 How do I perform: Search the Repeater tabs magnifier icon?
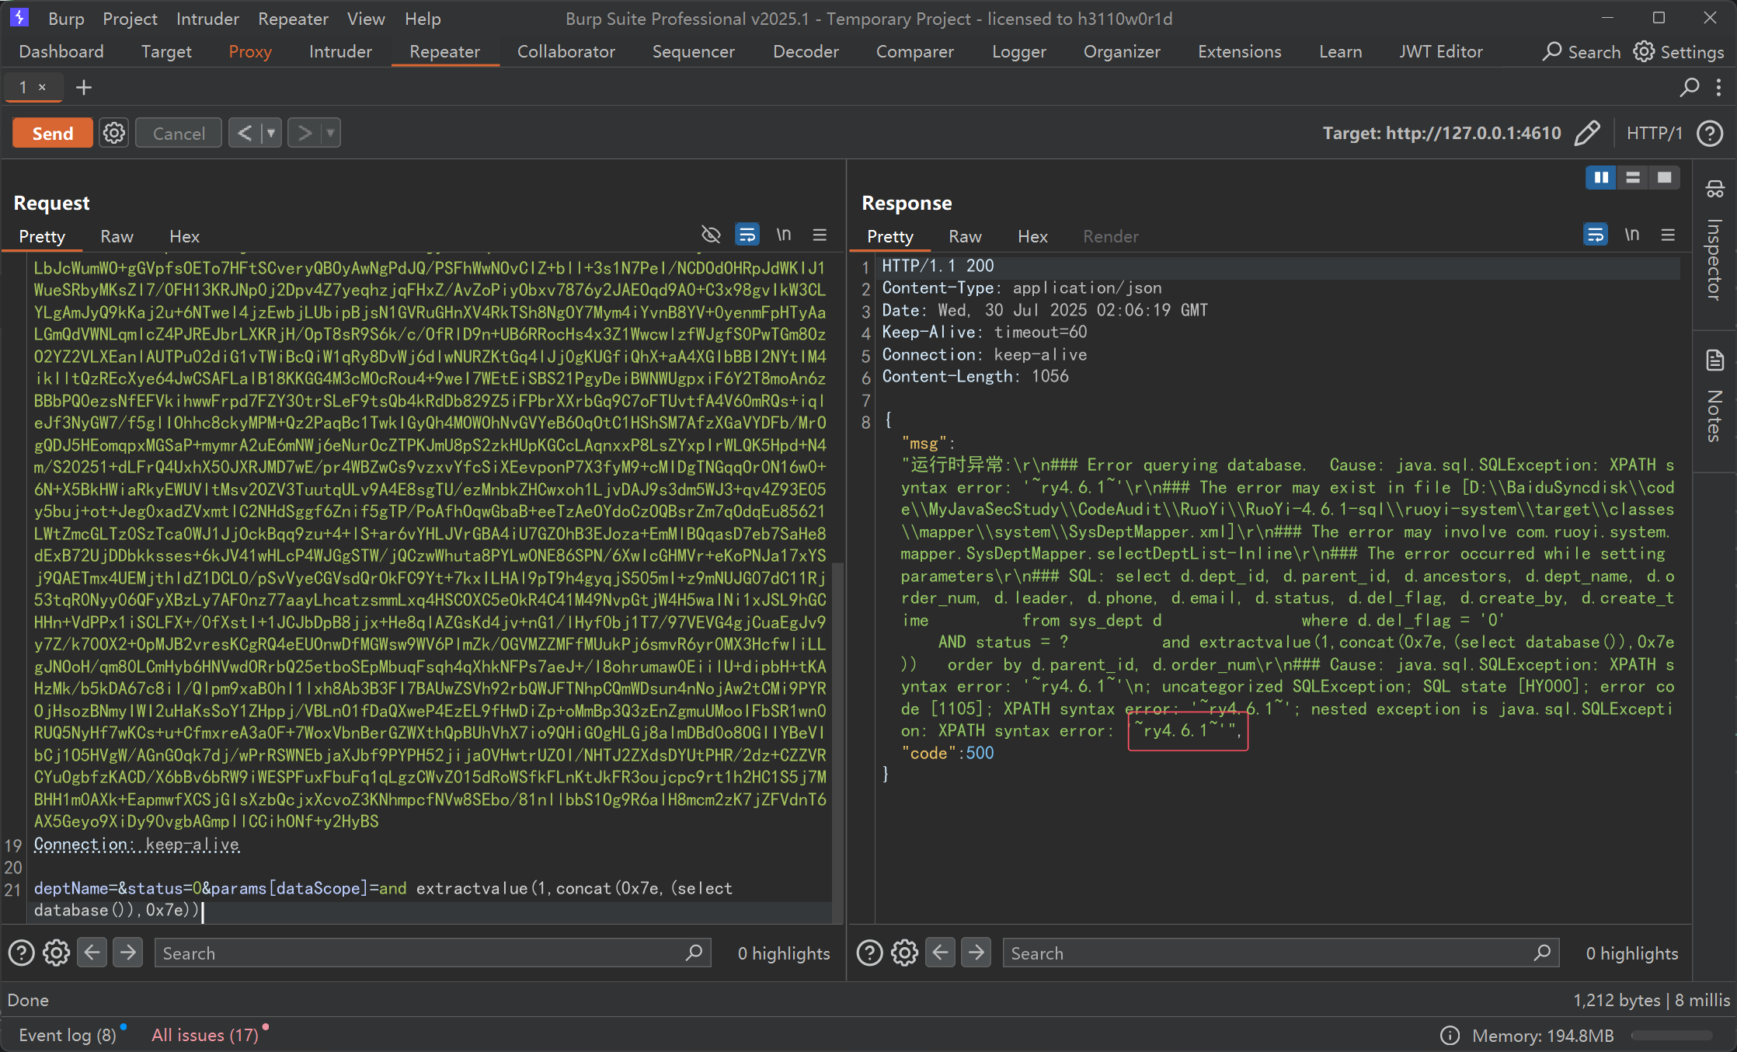[x=1690, y=87]
